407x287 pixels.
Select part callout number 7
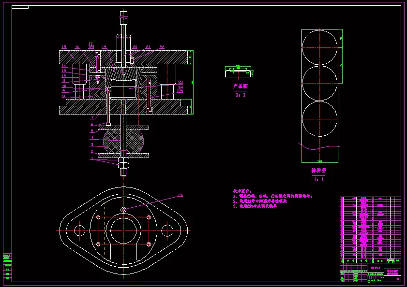[x=92, y=118]
